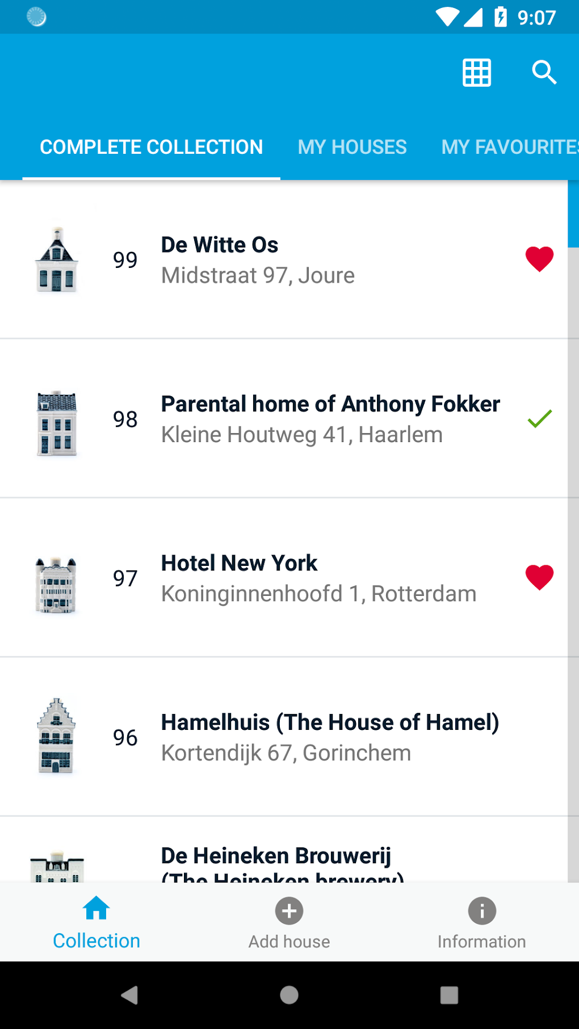This screenshot has width=579, height=1029.
Task: Tap the Hotel New York house thumbnail
Action: click(x=56, y=585)
